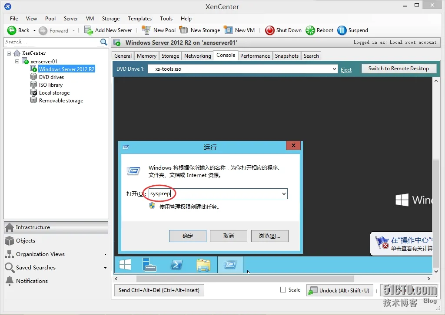Click the 确定 button
This screenshot has height=315, width=445.
pyautogui.click(x=188, y=236)
